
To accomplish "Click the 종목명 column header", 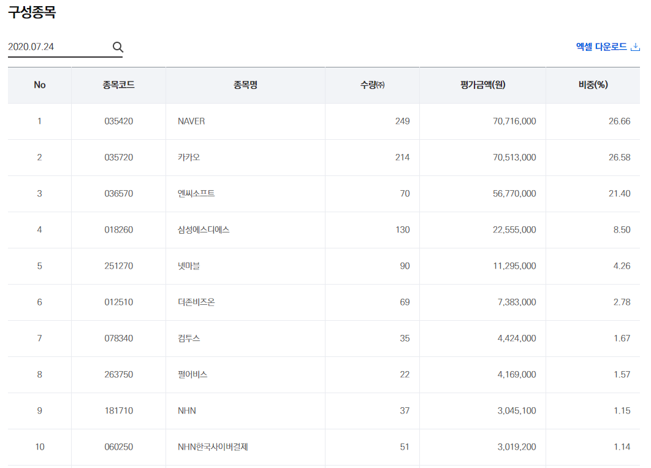I will tap(245, 85).
